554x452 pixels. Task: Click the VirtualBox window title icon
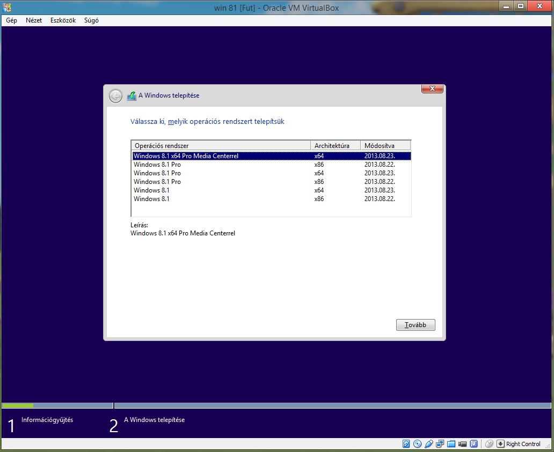(x=7, y=7)
